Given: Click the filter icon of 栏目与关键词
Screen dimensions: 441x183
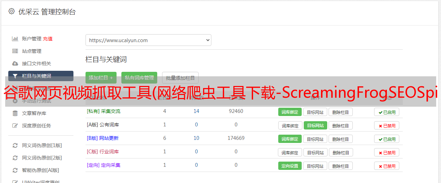Looking at the screenshot, I should click(x=15, y=76).
